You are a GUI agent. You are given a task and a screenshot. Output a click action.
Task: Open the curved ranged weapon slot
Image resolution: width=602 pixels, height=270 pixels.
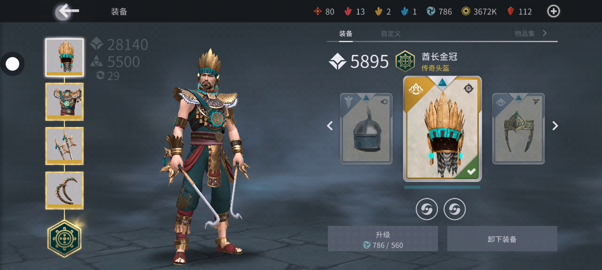tap(64, 190)
